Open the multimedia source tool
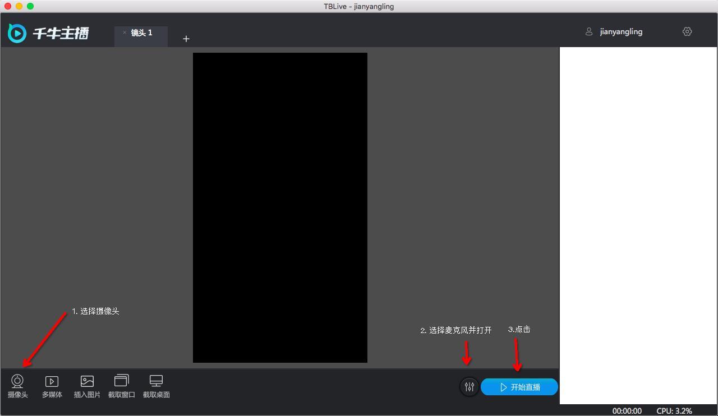The image size is (718, 416). click(52, 382)
